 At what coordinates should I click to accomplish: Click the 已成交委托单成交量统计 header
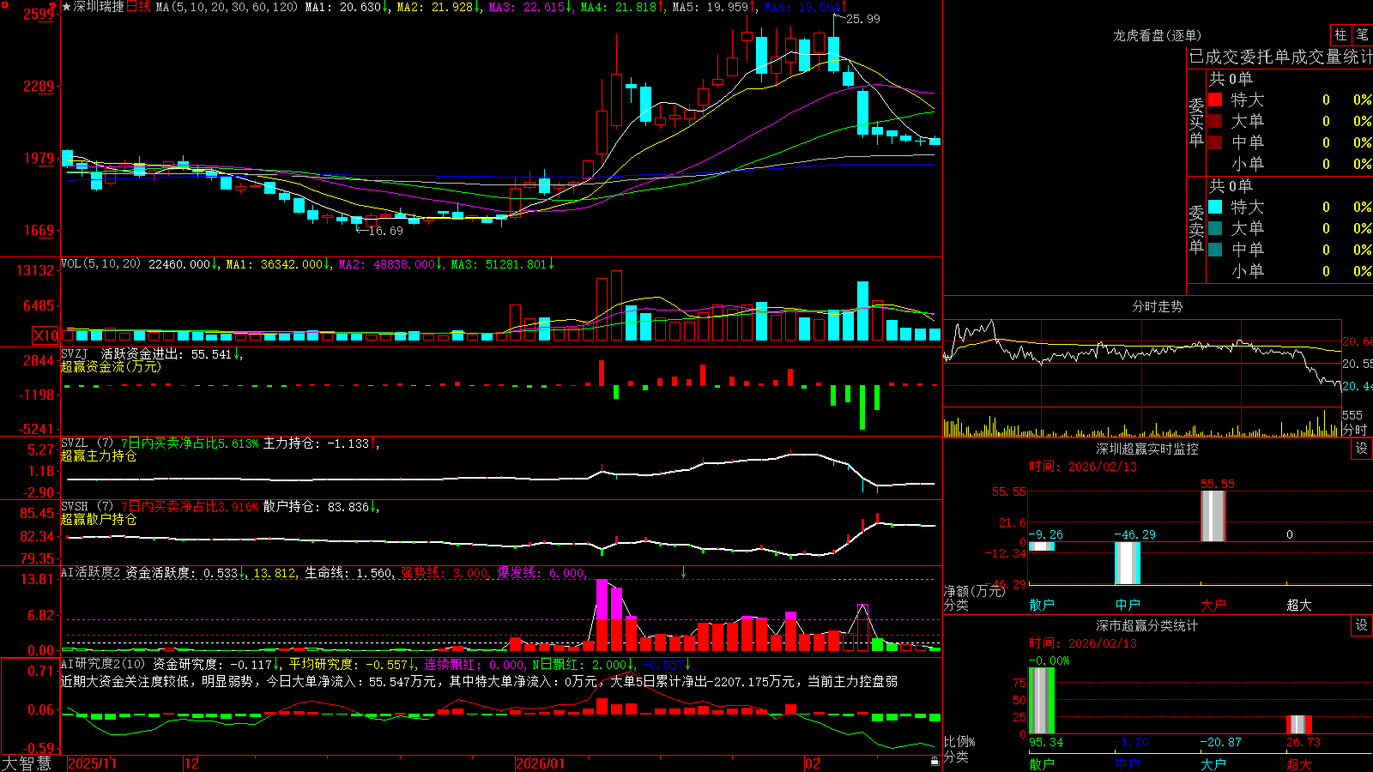tap(1280, 57)
